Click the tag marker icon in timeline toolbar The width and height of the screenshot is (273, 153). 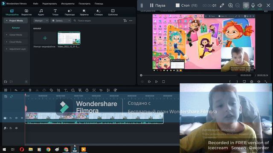51,90
